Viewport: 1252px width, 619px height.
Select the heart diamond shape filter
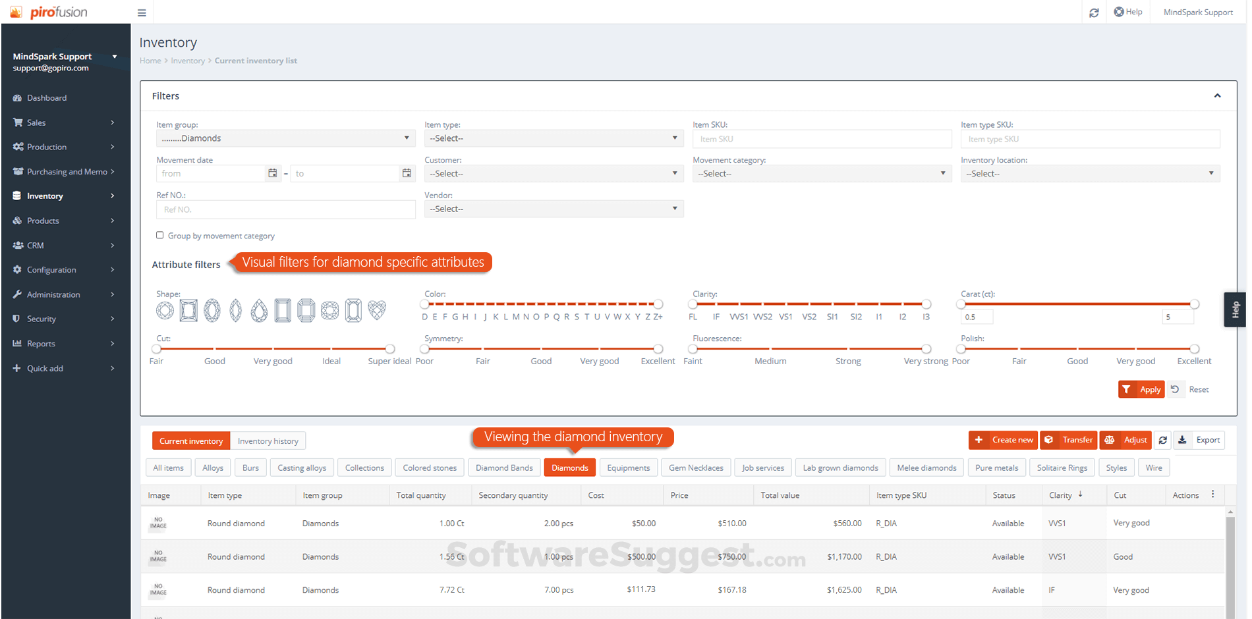(377, 309)
